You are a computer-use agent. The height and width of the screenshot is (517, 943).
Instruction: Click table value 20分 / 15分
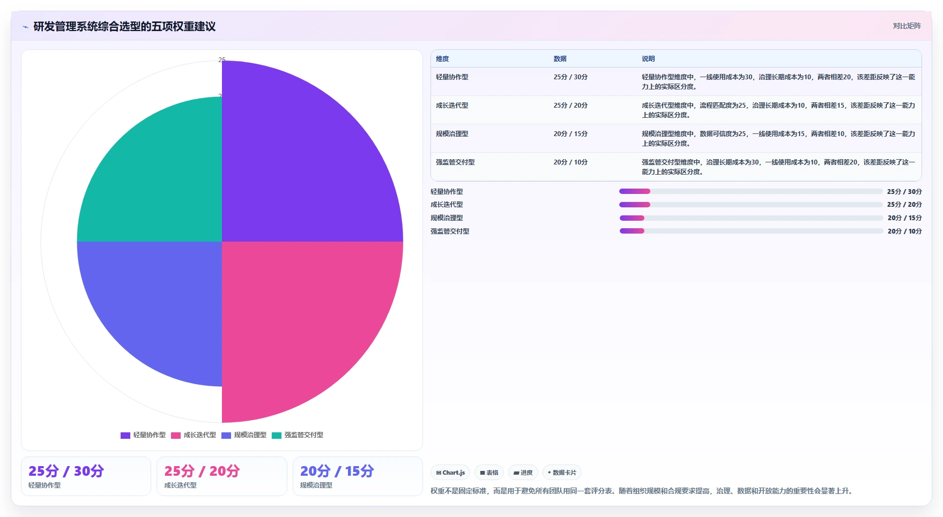point(570,134)
